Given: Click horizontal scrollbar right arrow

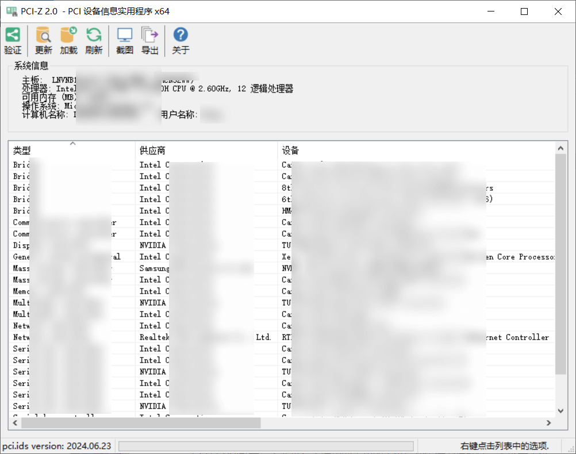Looking at the screenshot, I should [548, 423].
